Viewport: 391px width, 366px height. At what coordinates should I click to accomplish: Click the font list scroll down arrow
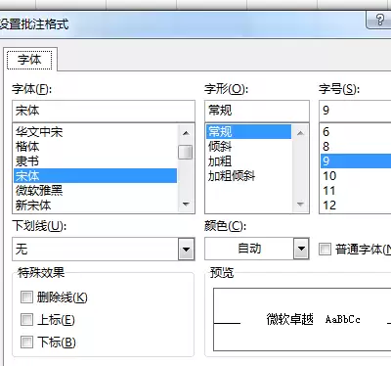tap(186, 205)
